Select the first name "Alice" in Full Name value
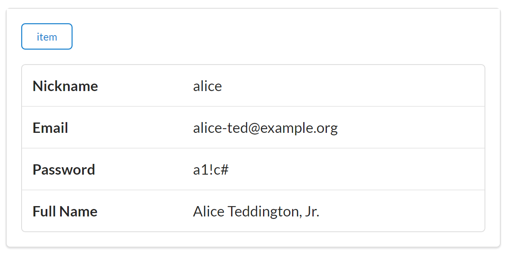 (208, 211)
